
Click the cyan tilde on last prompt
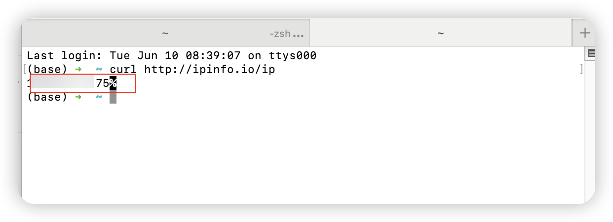99,97
